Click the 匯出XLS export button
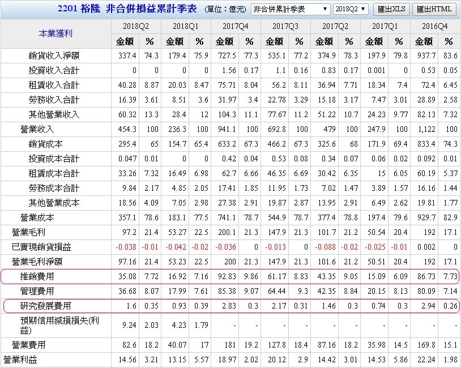This screenshot has width=461, height=368. (391, 9)
